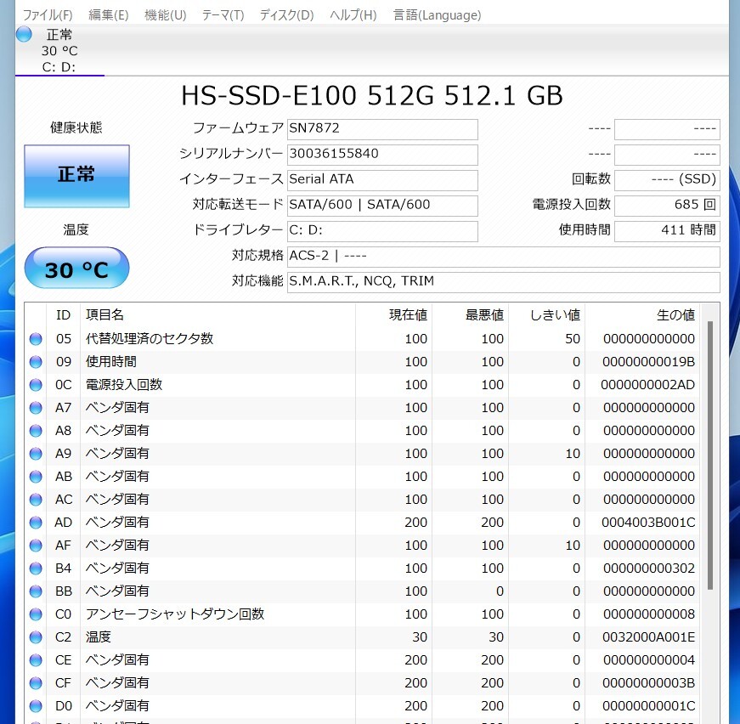Click status orb for C2 温度 row

pos(36,637)
